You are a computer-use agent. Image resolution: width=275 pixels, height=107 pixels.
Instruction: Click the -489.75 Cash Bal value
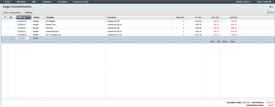(x=233, y=28)
